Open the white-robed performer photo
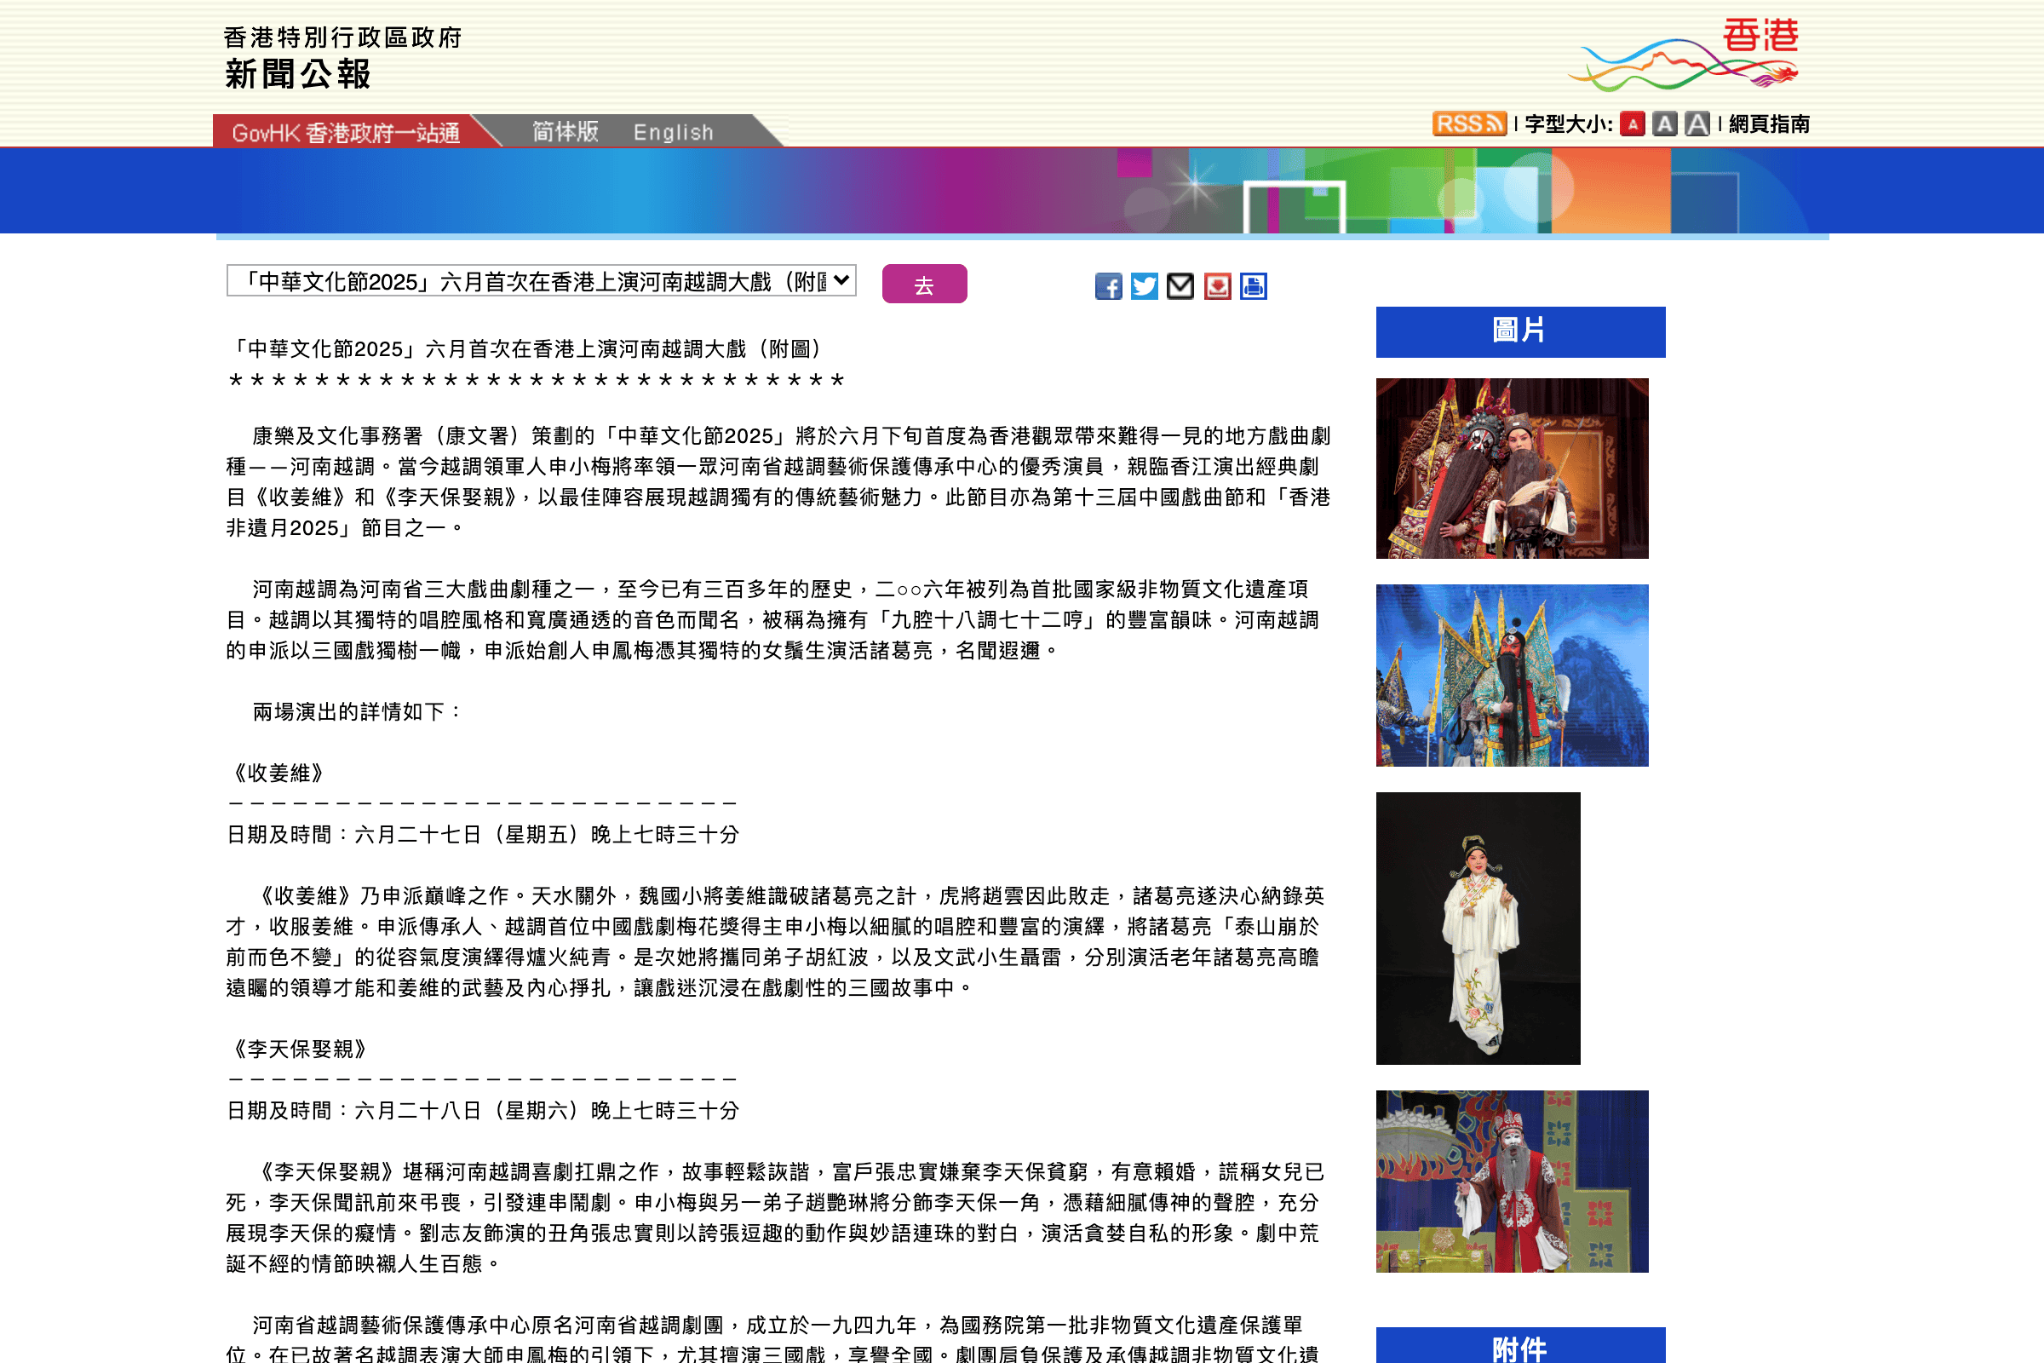 (x=1478, y=929)
